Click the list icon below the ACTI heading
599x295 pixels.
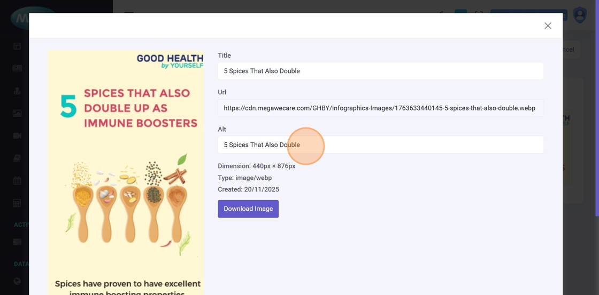pyautogui.click(x=17, y=242)
